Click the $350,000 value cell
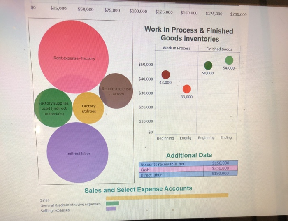Viewport: 288px width, 221px height. [x=221, y=168]
